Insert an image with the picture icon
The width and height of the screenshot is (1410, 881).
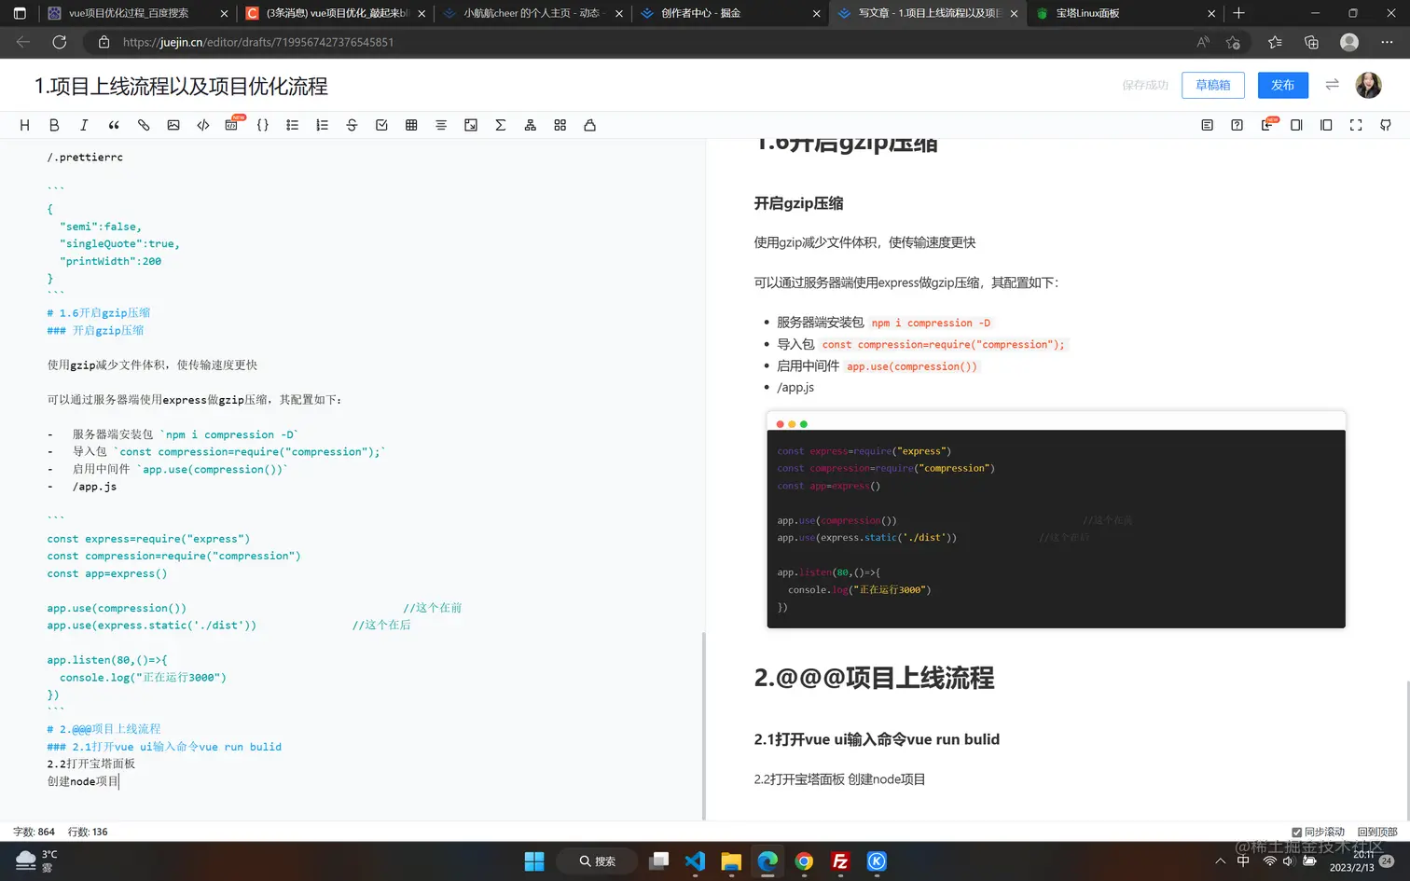pyautogui.click(x=173, y=125)
